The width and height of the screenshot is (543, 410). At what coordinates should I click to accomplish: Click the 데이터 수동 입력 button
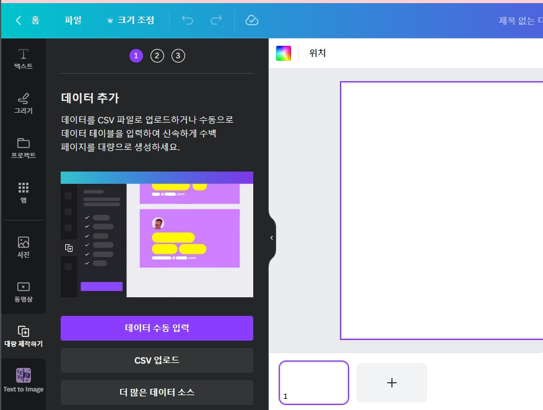[x=157, y=328]
